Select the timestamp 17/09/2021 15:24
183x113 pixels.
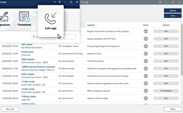(10, 76)
